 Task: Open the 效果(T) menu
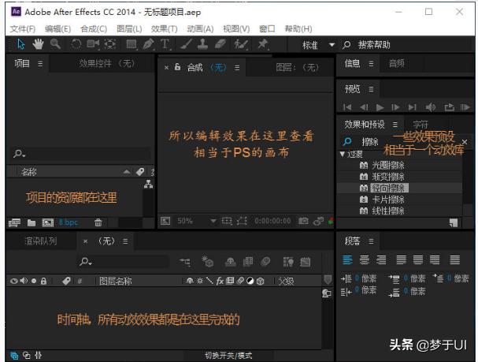(164, 29)
